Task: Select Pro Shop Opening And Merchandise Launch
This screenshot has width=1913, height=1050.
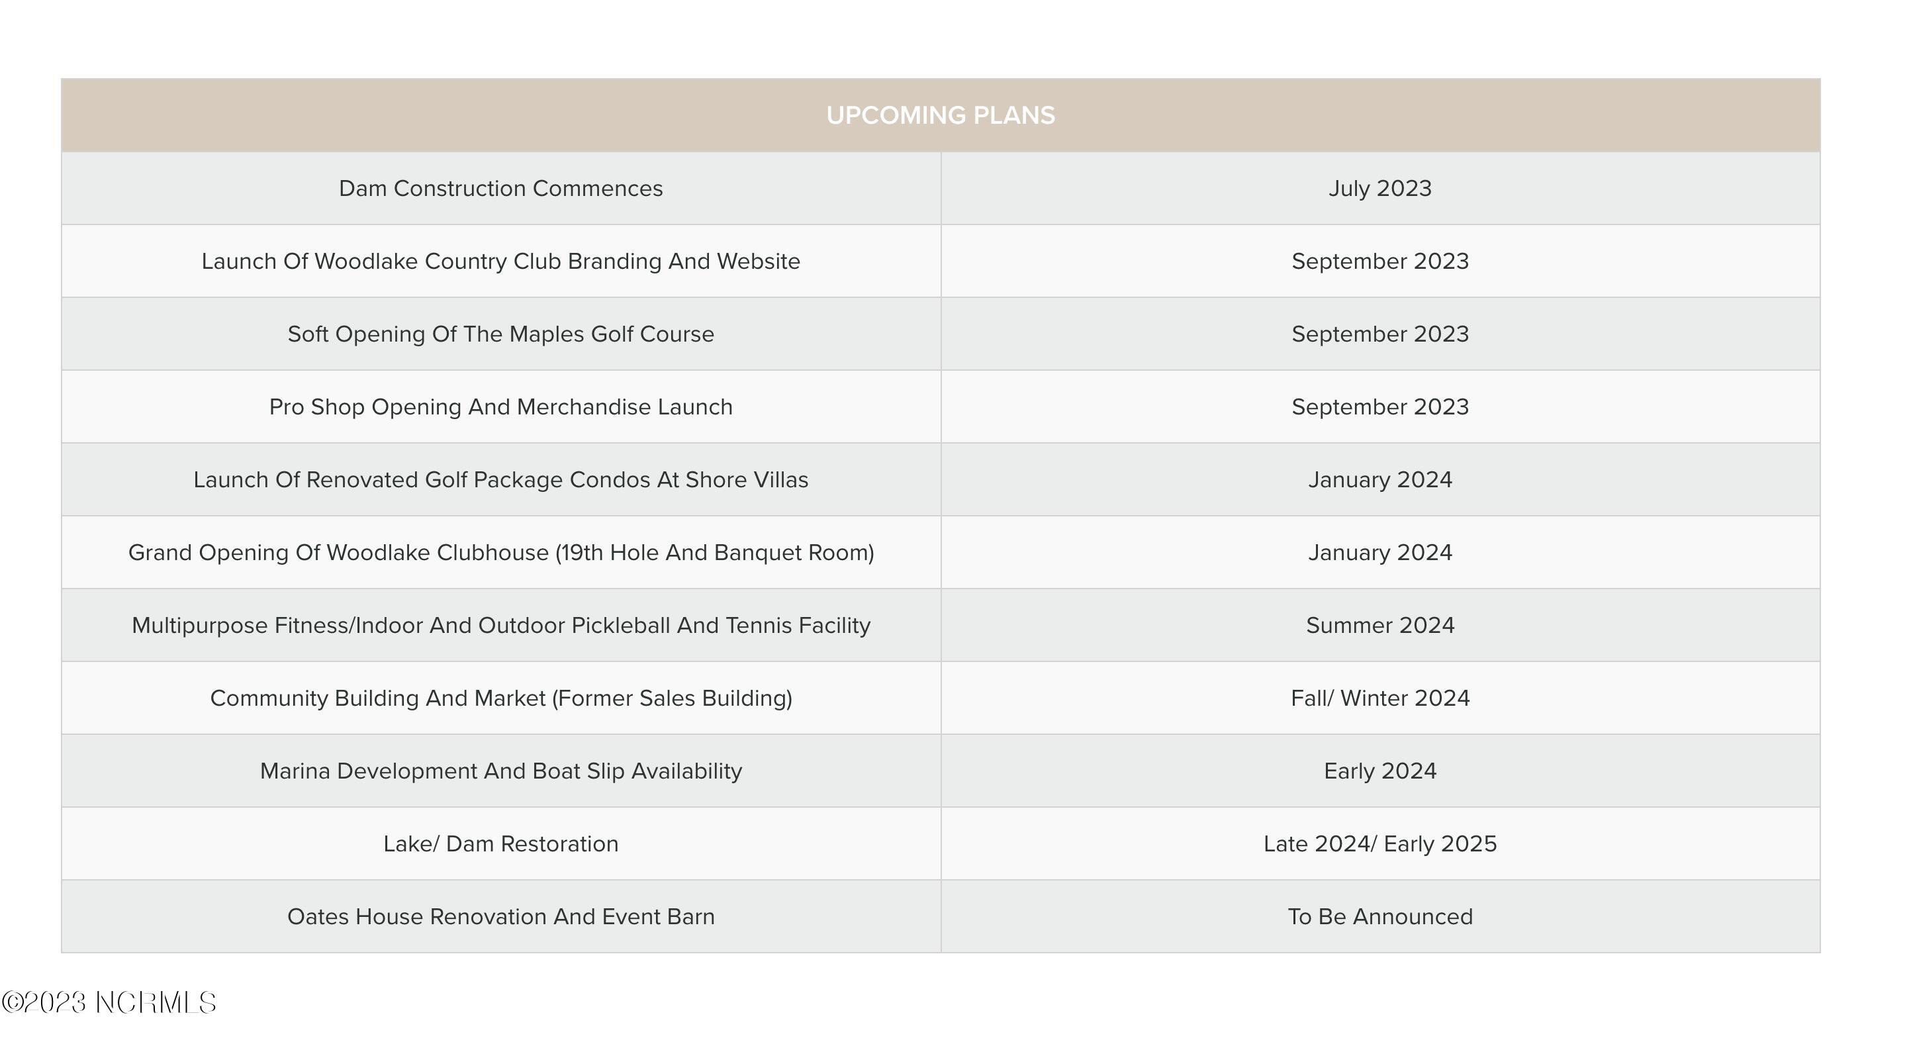Action: pos(500,407)
